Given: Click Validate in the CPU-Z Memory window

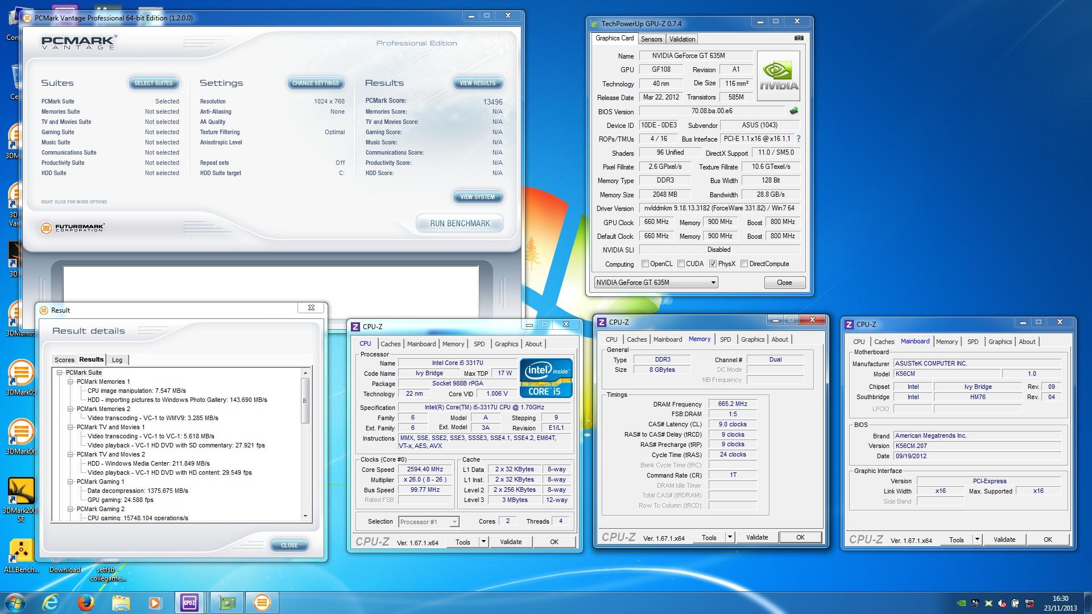Looking at the screenshot, I should (756, 537).
